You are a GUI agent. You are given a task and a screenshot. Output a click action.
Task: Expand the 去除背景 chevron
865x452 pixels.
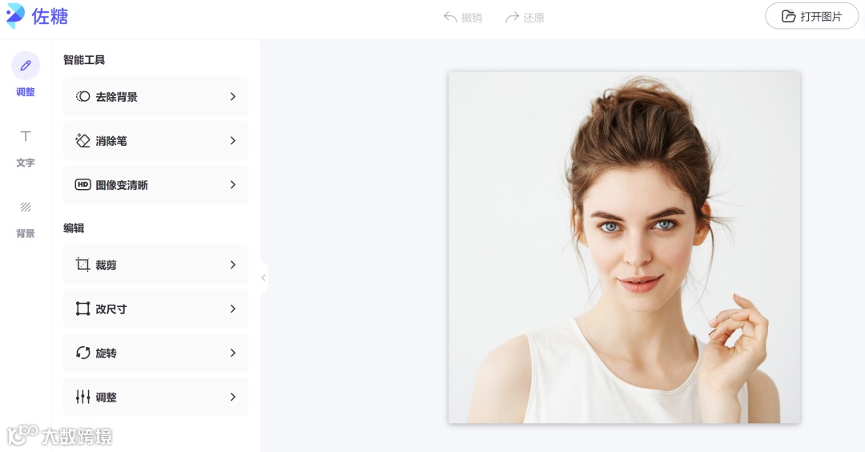click(233, 97)
